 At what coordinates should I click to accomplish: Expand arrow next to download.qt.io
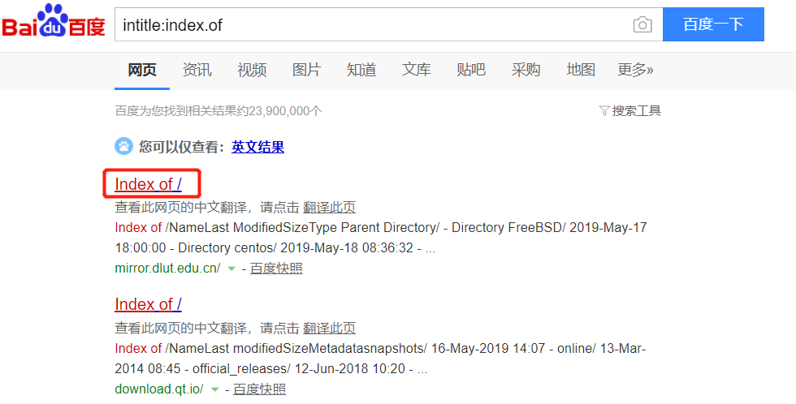click(x=214, y=389)
